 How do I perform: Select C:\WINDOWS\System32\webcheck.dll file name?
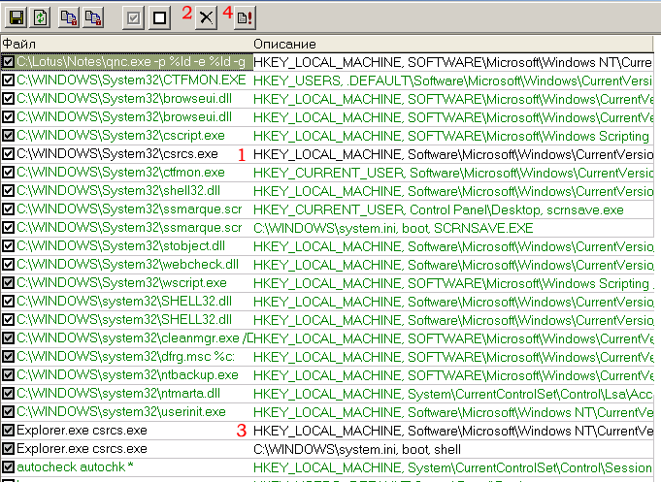[x=127, y=264]
